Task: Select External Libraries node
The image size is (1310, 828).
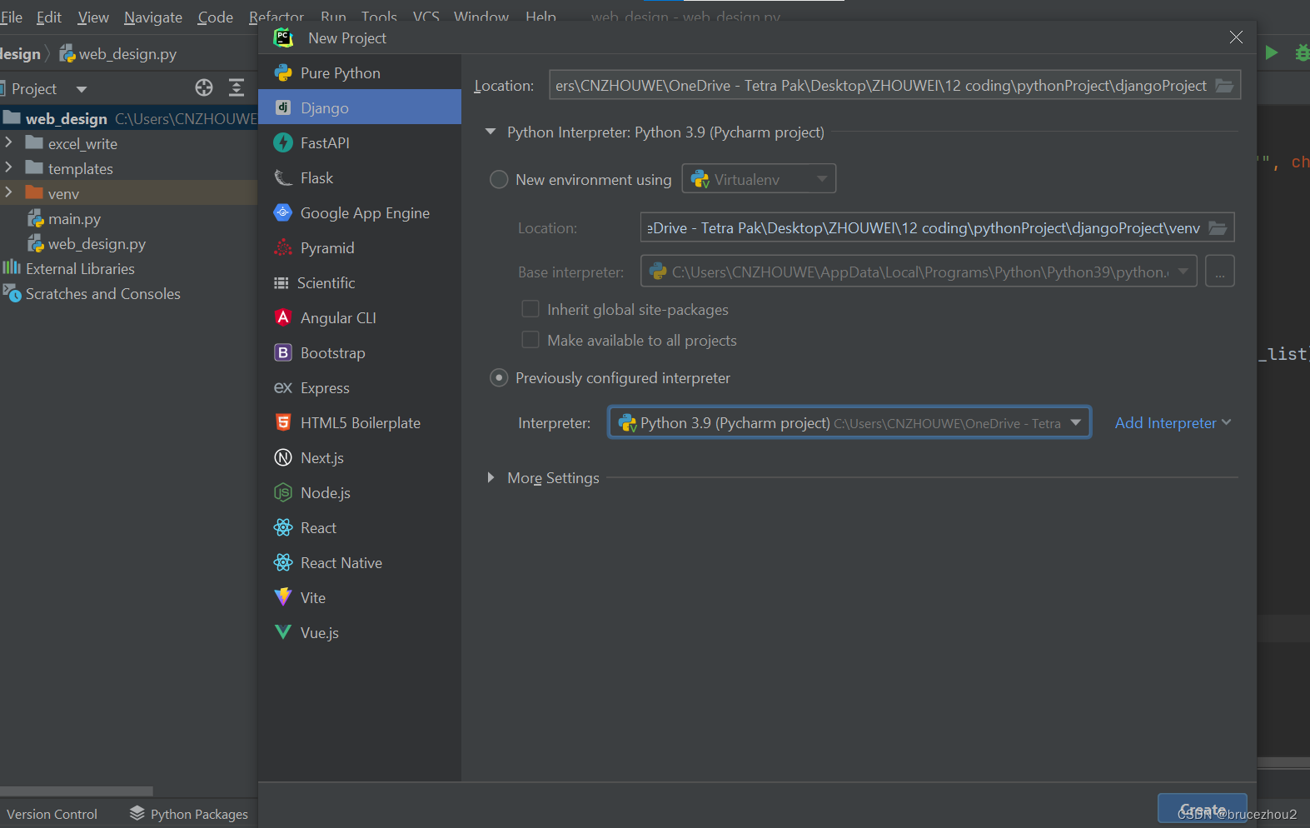Action: point(69,268)
